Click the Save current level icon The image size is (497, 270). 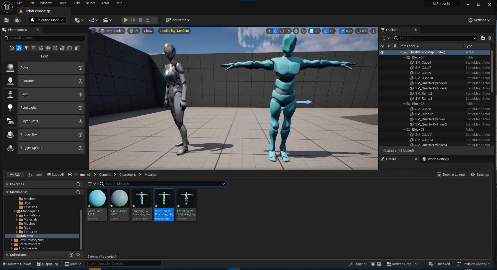coord(7,20)
